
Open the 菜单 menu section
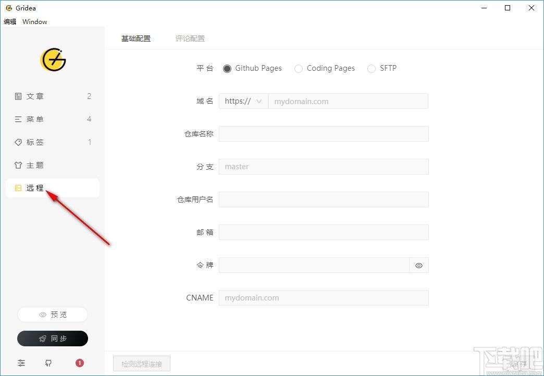[53, 119]
